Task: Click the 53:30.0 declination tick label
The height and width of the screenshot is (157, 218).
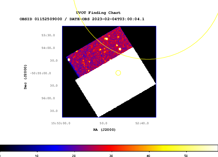Action: click(x=48, y=35)
